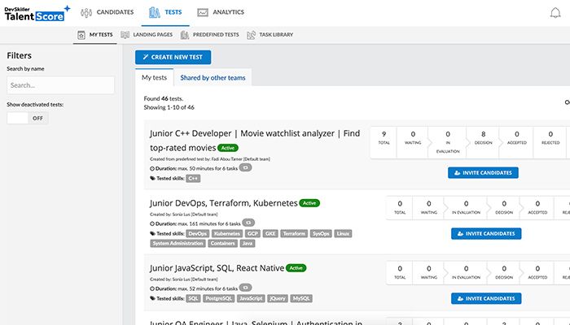Open Junior DevOps, Terraform, Kubernetes test

(x=224, y=203)
